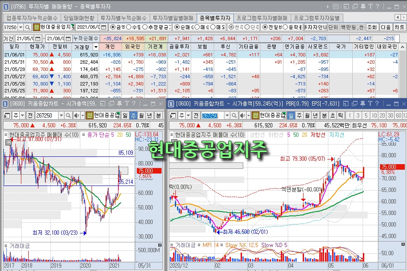This screenshot has height=271, width=407.
Task: Open the 주 type dropdown in the weekly chart toolbar
Action: click(23, 115)
